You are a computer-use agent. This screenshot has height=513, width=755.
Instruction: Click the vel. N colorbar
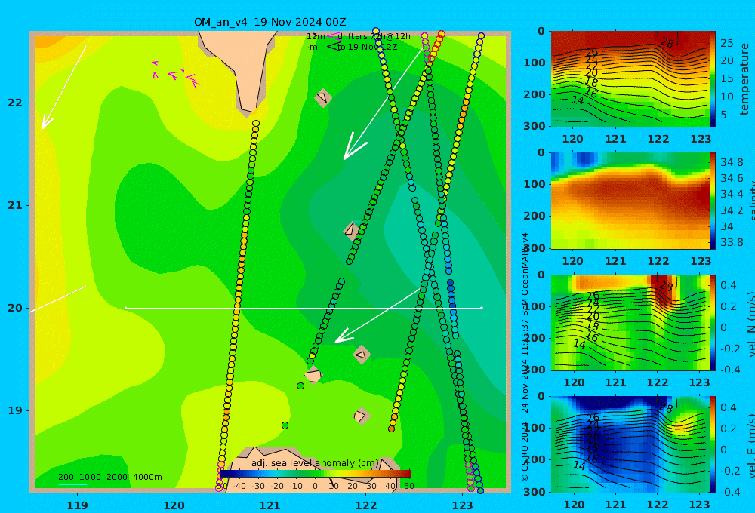[x=713, y=322]
